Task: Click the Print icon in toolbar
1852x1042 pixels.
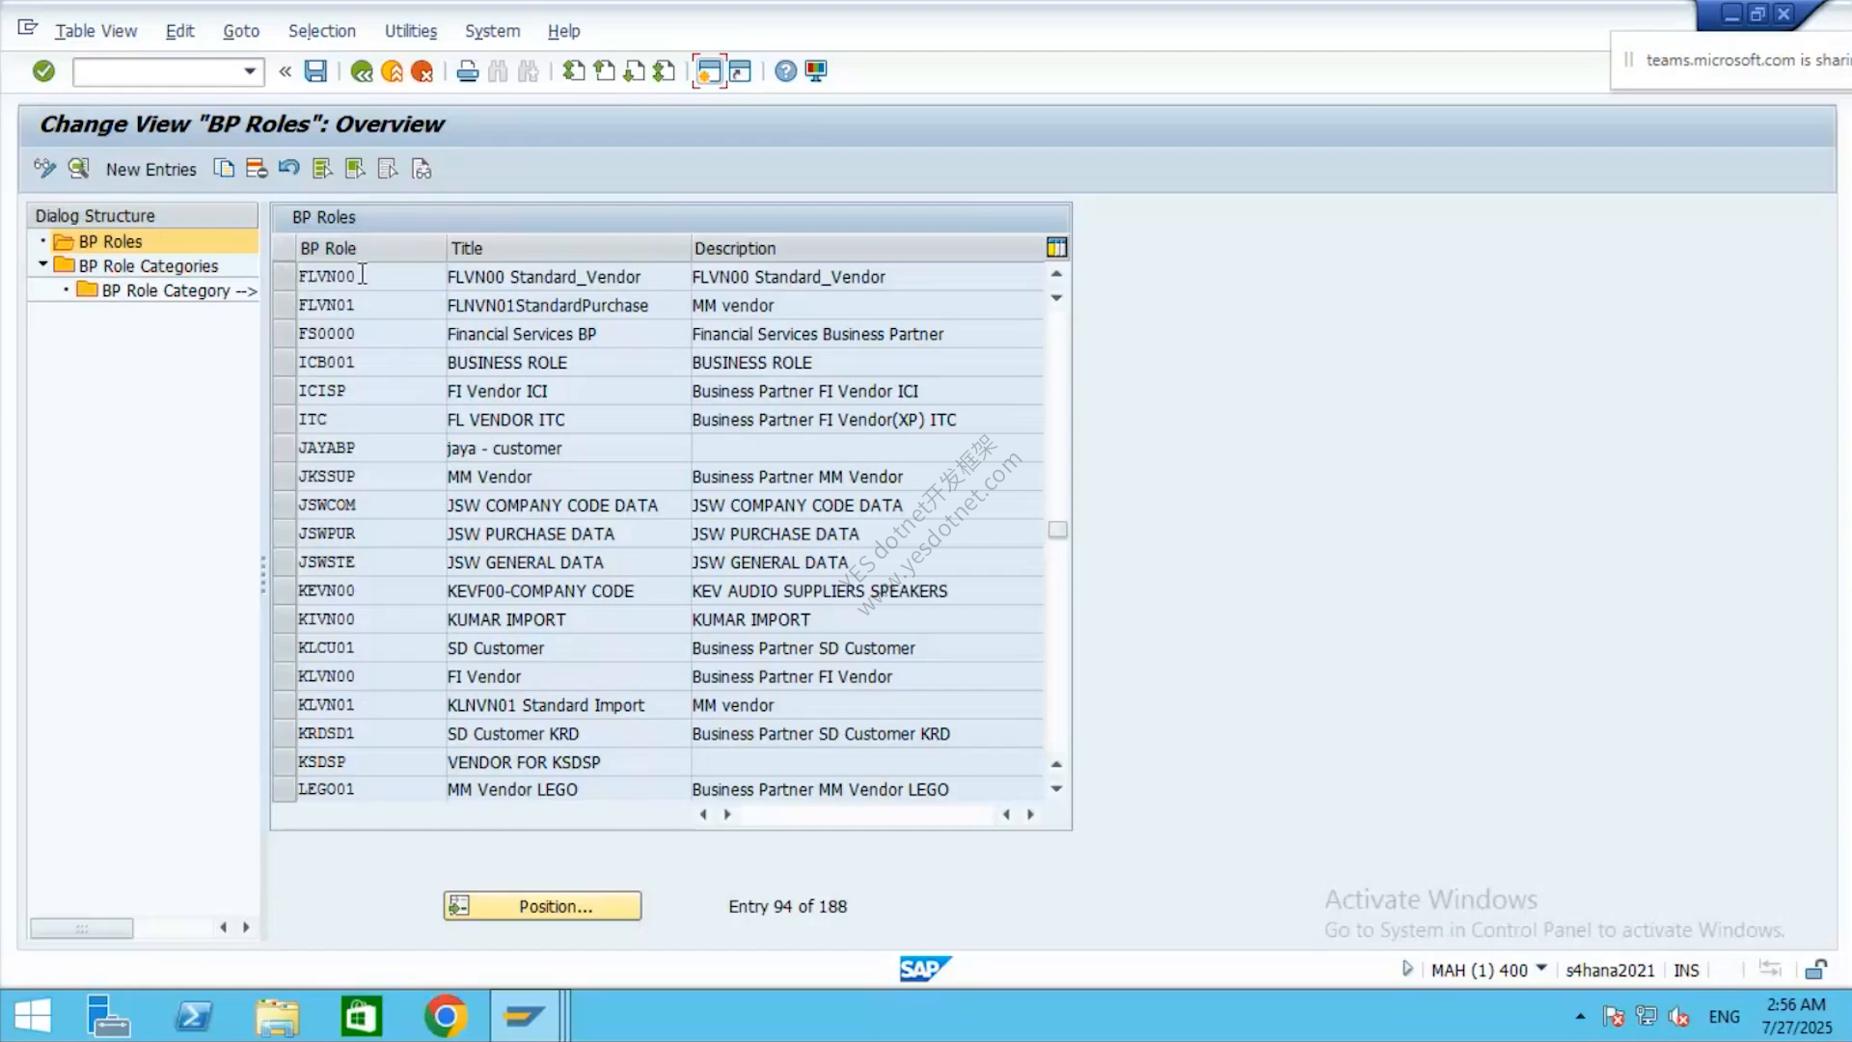Action: coord(468,70)
